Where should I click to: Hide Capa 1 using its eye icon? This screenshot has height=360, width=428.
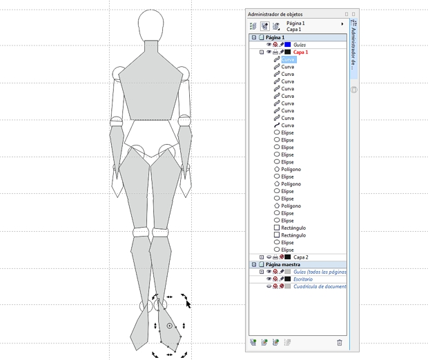(x=269, y=52)
